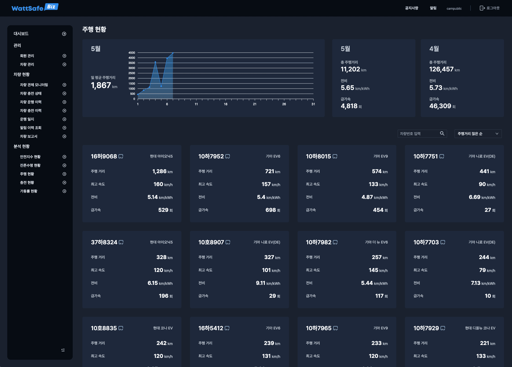Click memo icon next to 10호8907
The width and height of the screenshot is (512, 367).
tap(228, 242)
